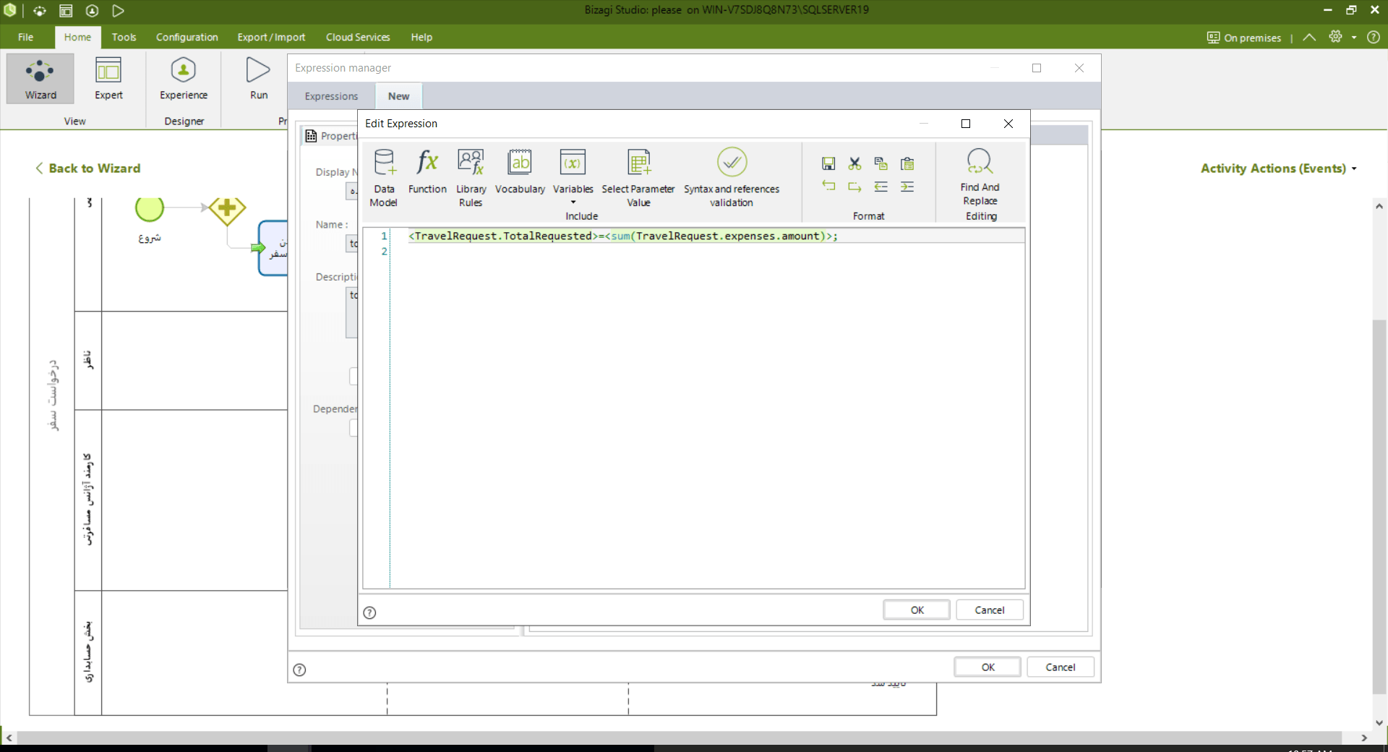Cancel the Edit Expression dialog
Viewport: 1388px width, 752px height.
pos(990,610)
